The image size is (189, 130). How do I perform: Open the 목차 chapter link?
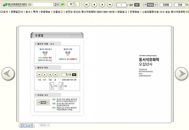coord(35,12)
